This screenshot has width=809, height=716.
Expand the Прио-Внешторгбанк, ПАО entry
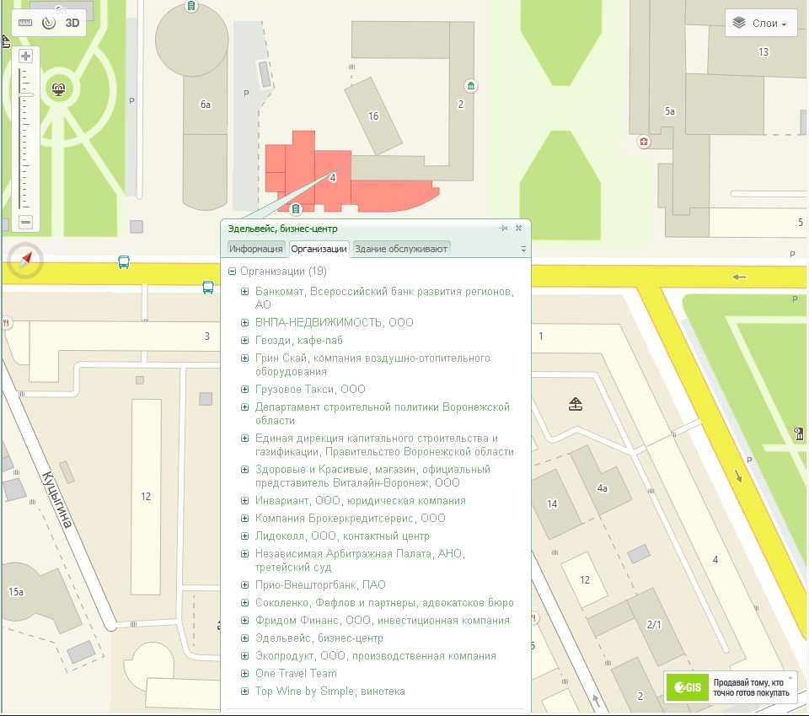(x=245, y=585)
